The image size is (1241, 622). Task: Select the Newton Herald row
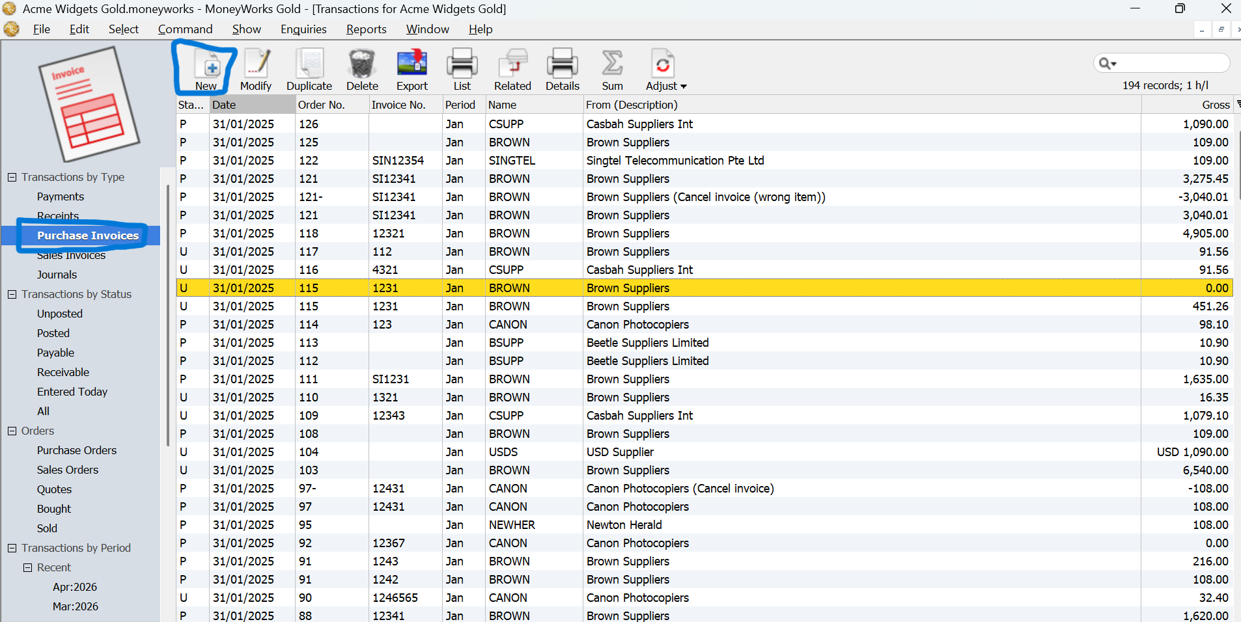click(704, 524)
